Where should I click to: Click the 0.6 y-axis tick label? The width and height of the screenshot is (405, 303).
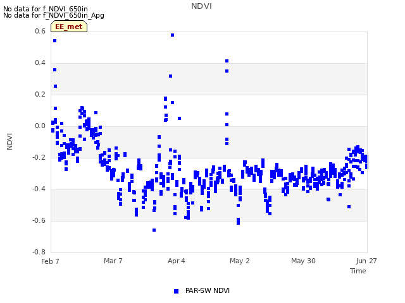(40, 31)
